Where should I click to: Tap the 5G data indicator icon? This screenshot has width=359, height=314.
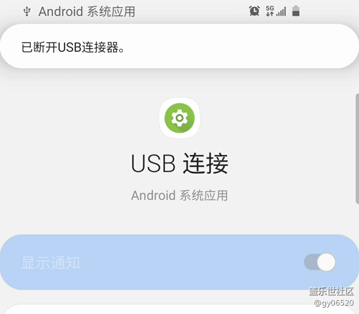pyautogui.click(x=270, y=11)
